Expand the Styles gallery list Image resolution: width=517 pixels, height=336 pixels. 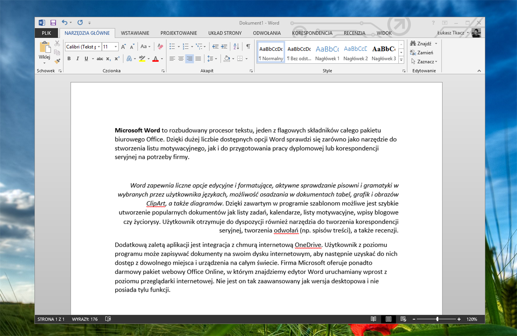click(401, 60)
